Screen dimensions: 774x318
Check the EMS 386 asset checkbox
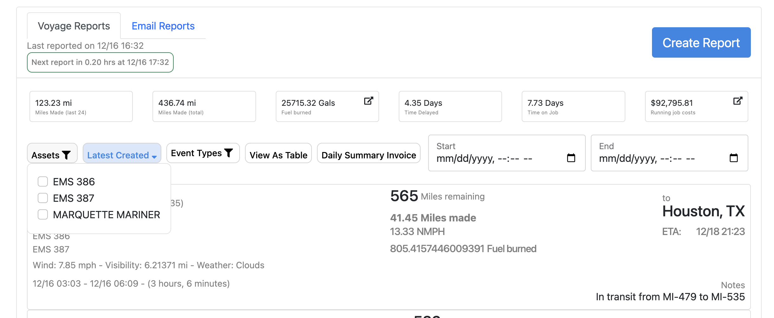pos(43,182)
